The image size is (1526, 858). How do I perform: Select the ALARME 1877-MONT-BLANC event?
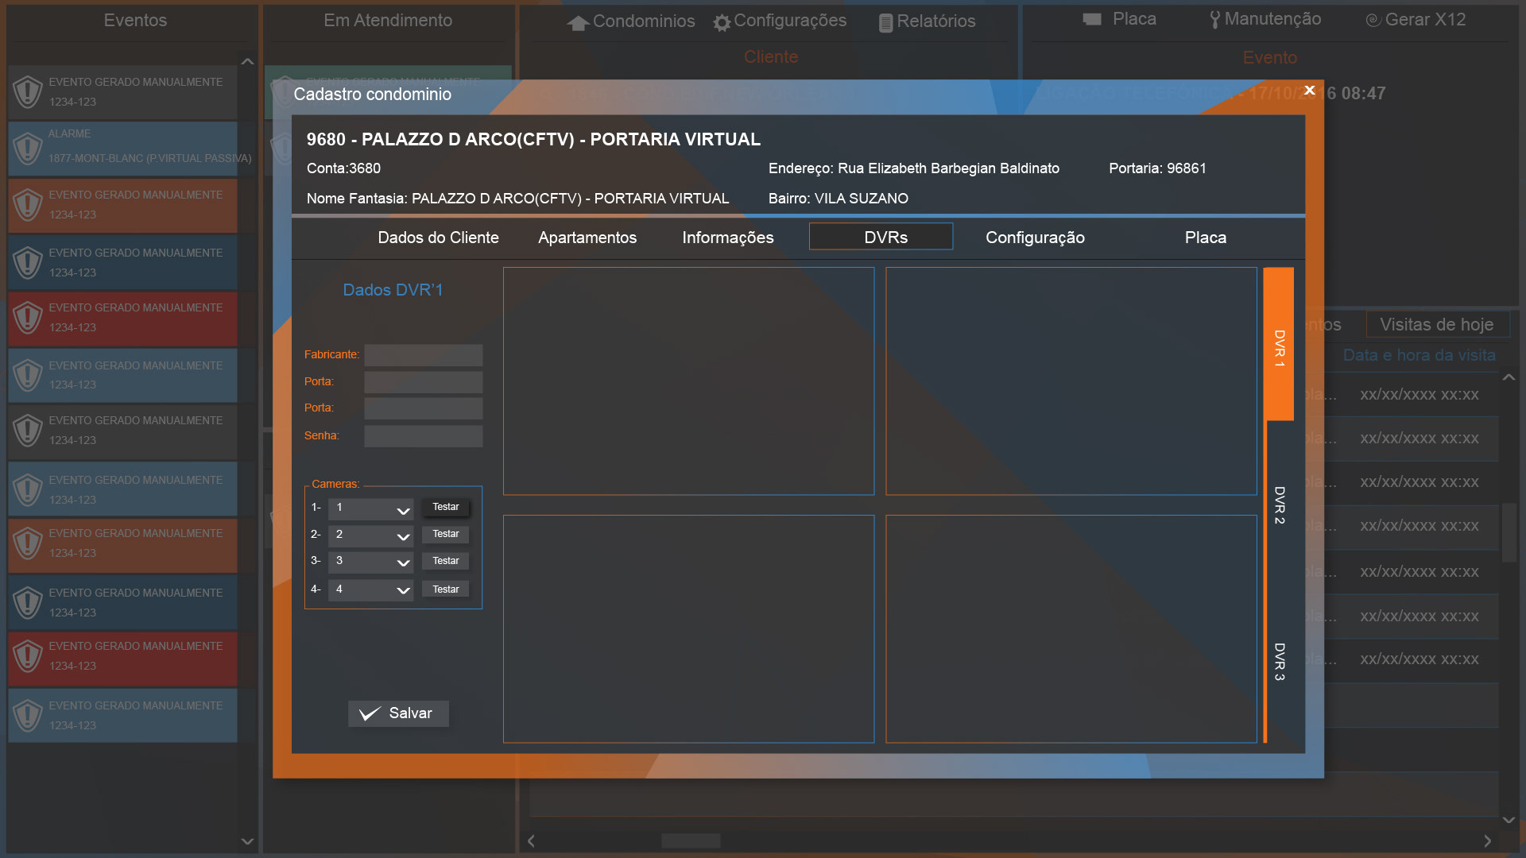pos(123,149)
